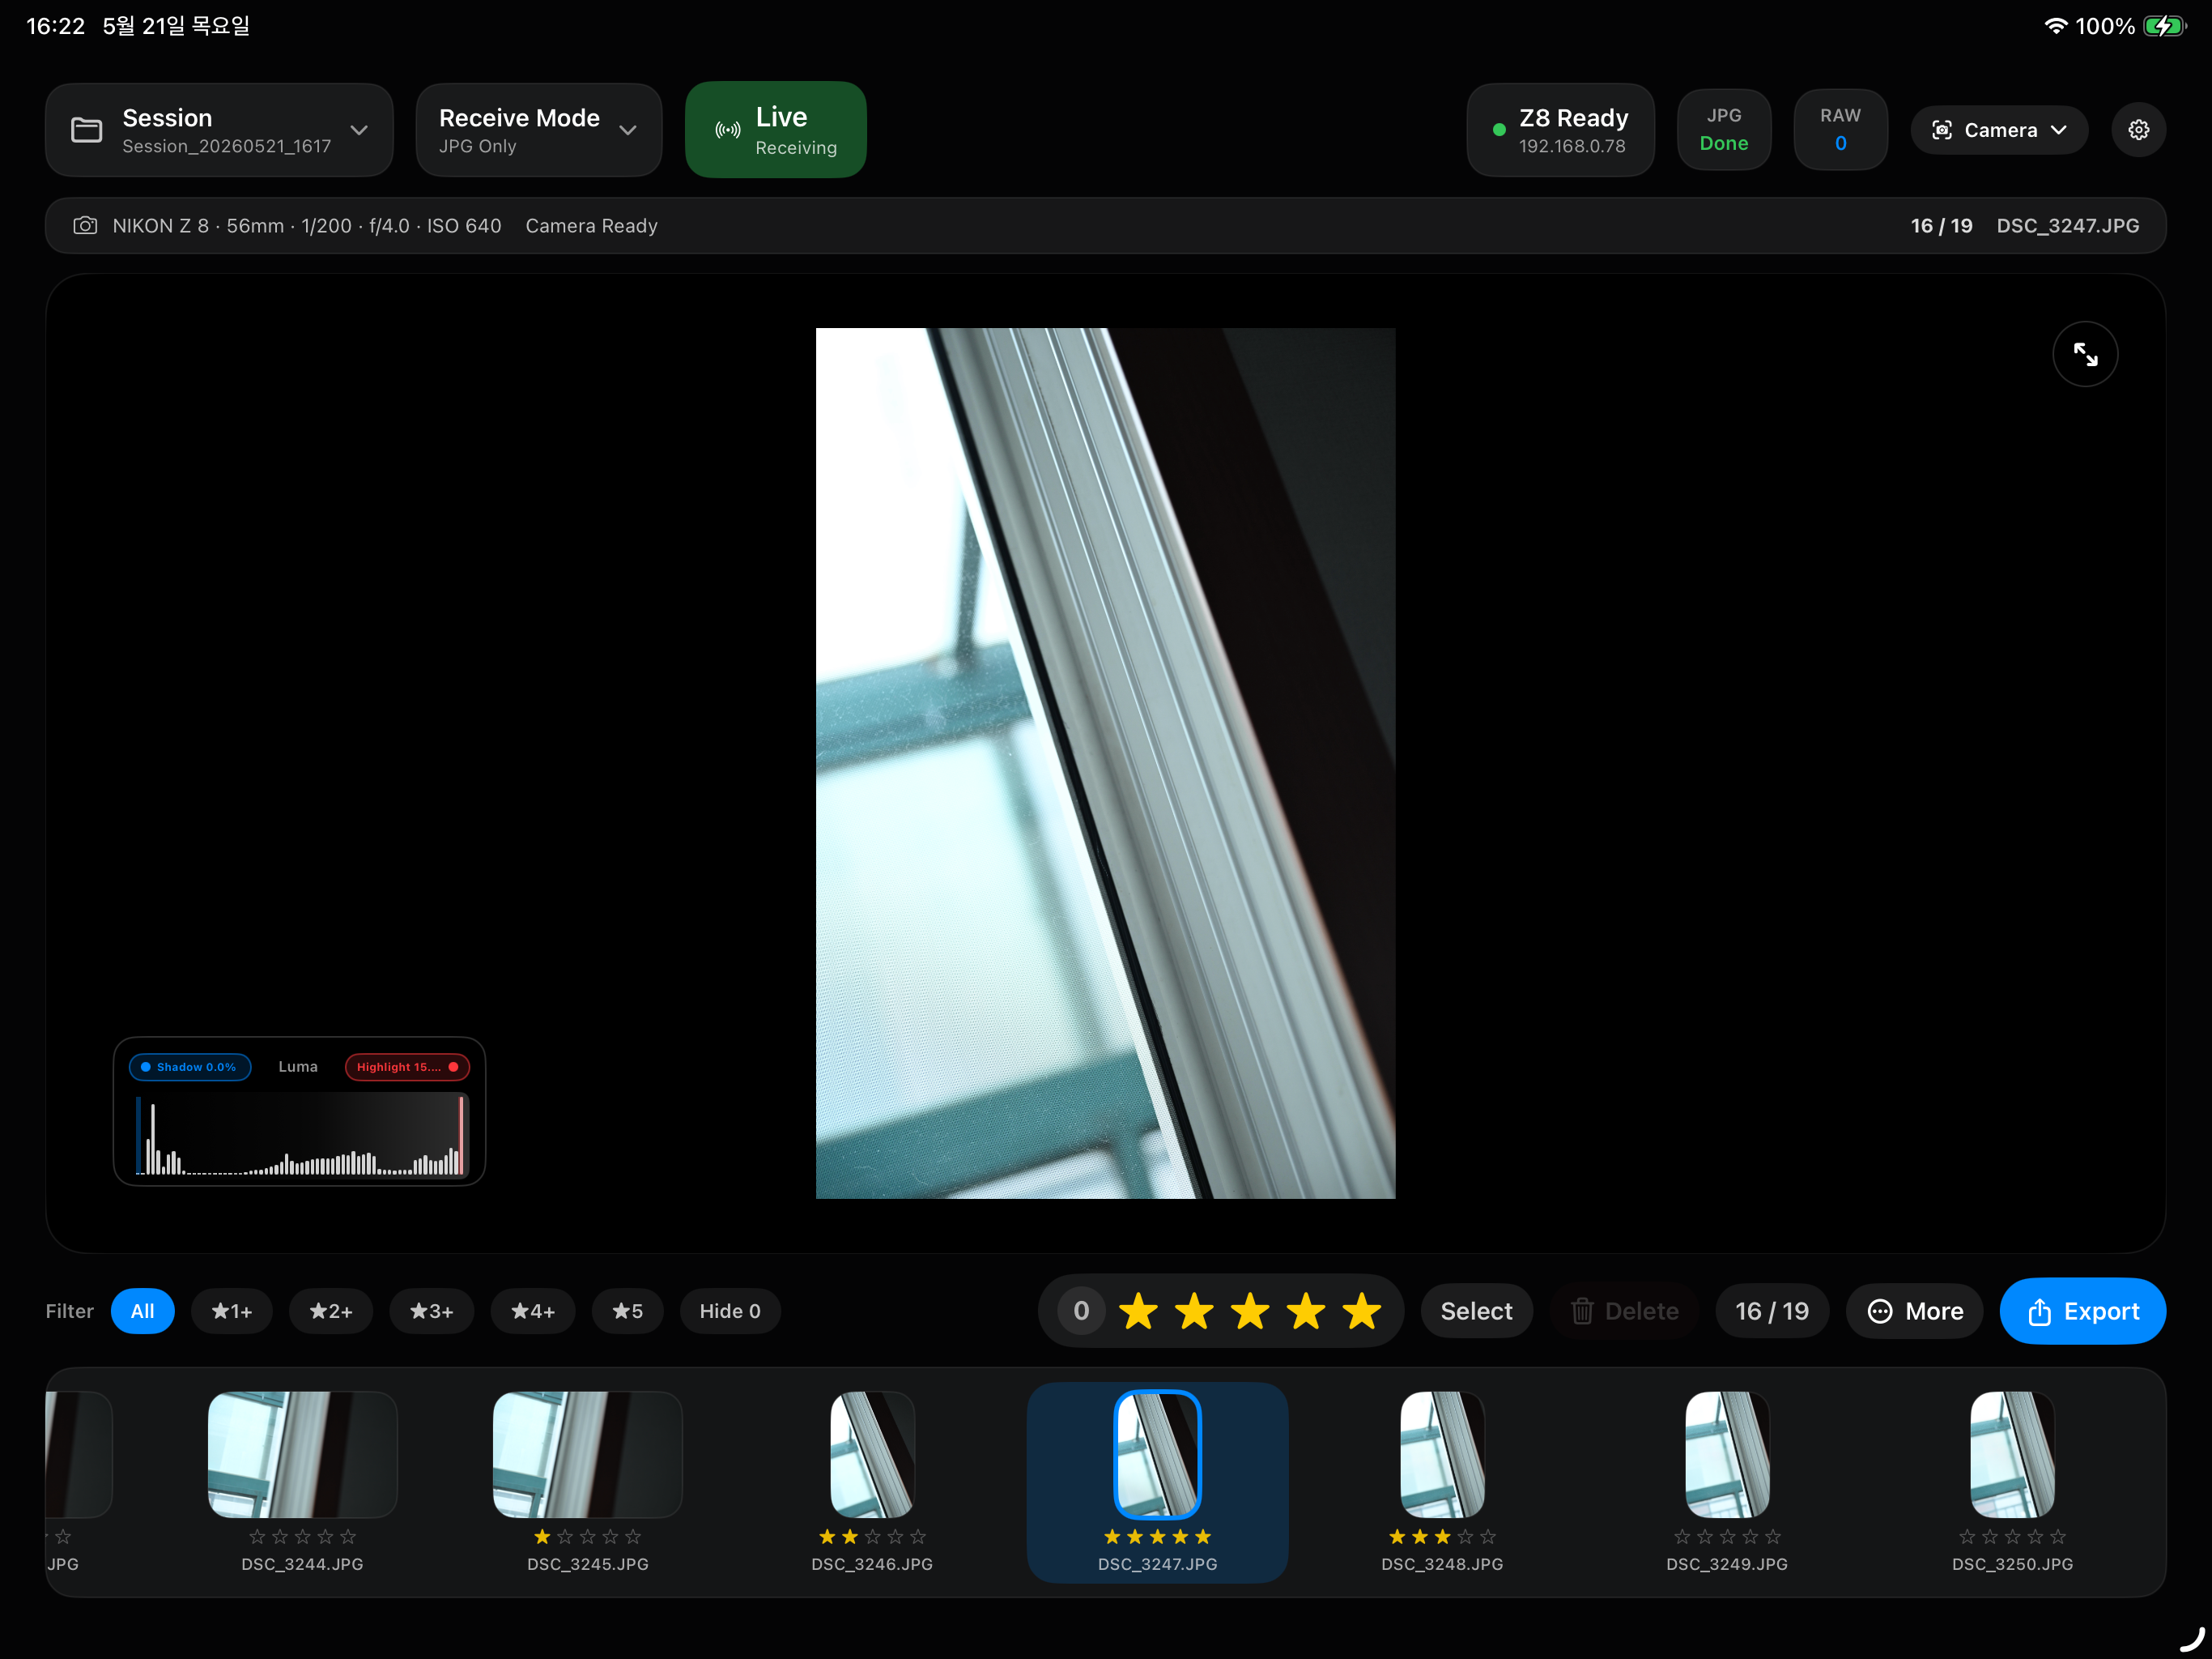
Task: Click the star rating under DSC_3245.JPG
Action: (x=588, y=1537)
